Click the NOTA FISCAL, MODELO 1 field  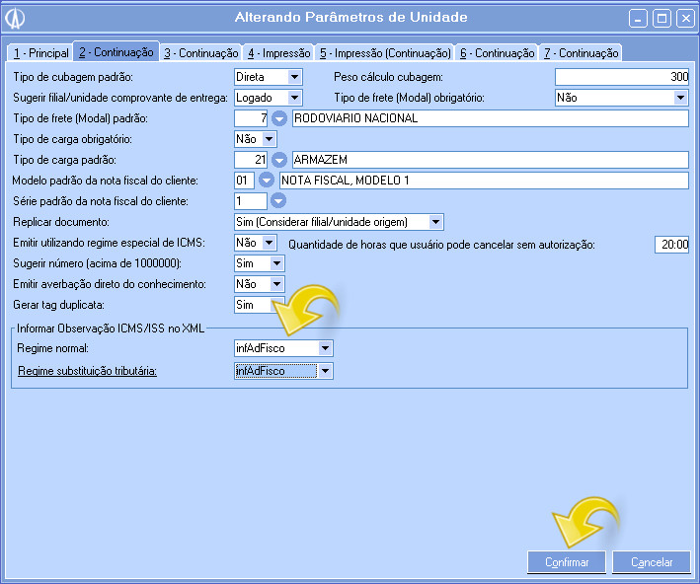click(x=484, y=181)
